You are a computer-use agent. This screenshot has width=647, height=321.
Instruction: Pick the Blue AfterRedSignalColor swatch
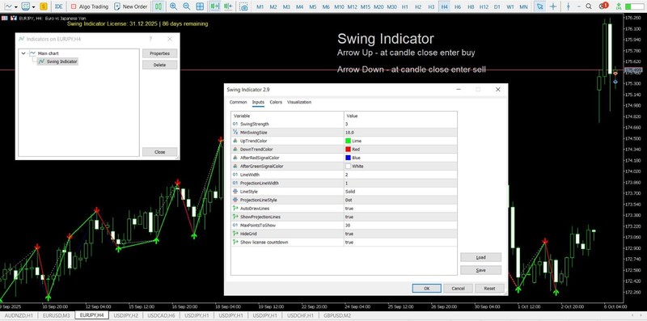349,158
